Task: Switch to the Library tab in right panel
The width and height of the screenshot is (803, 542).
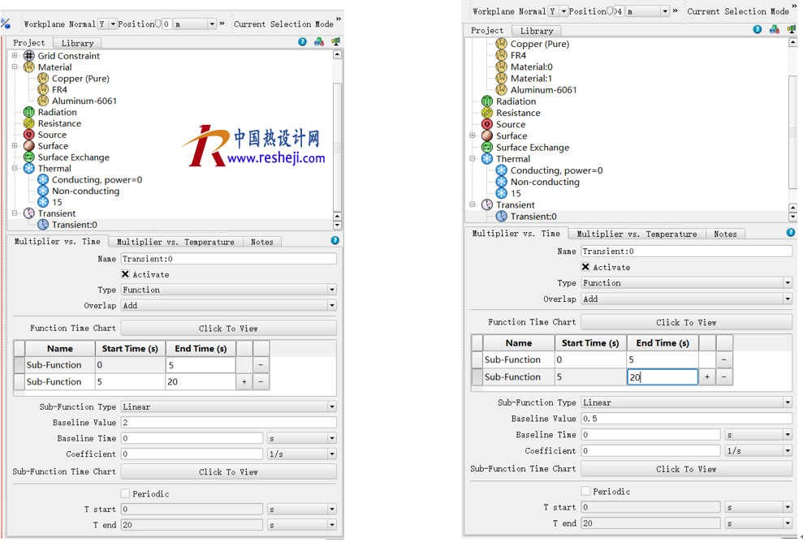Action: click(x=537, y=31)
